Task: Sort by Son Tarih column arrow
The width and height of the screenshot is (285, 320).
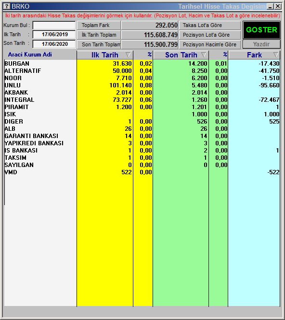Action: pyautogui.click(x=204, y=55)
